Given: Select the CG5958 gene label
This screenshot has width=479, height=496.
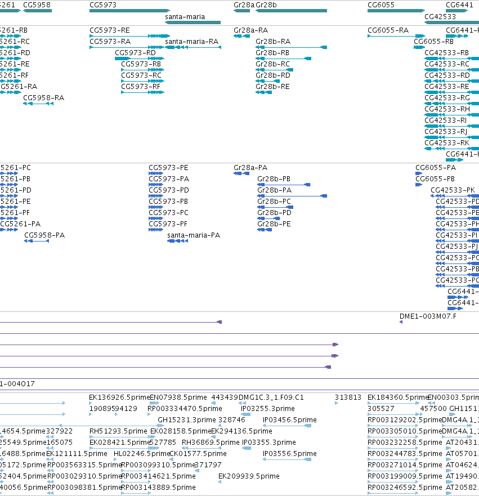Looking at the screenshot, I should click(x=37, y=5).
